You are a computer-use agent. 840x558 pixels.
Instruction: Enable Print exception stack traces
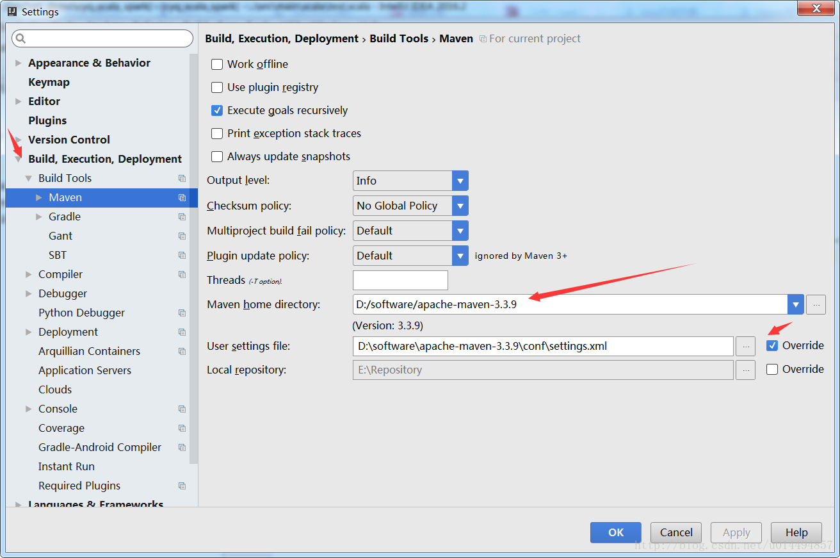coord(217,133)
